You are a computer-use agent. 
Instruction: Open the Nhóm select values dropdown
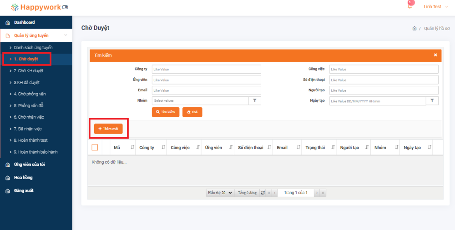[x=200, y=100]
